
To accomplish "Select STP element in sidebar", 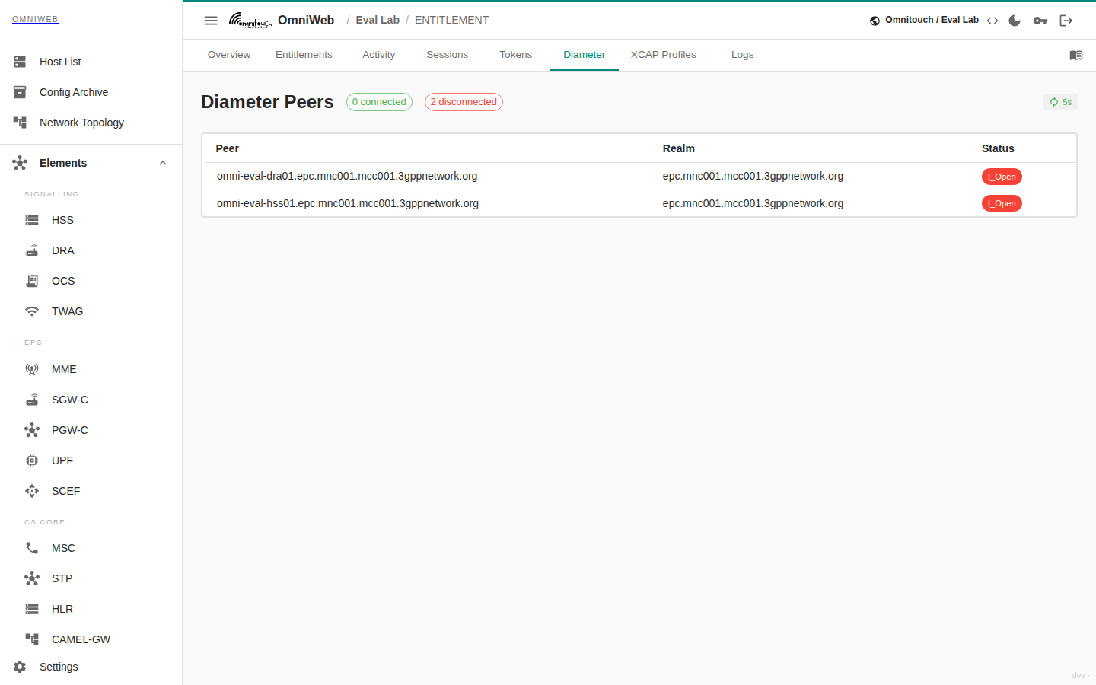I will click(91, 578).
